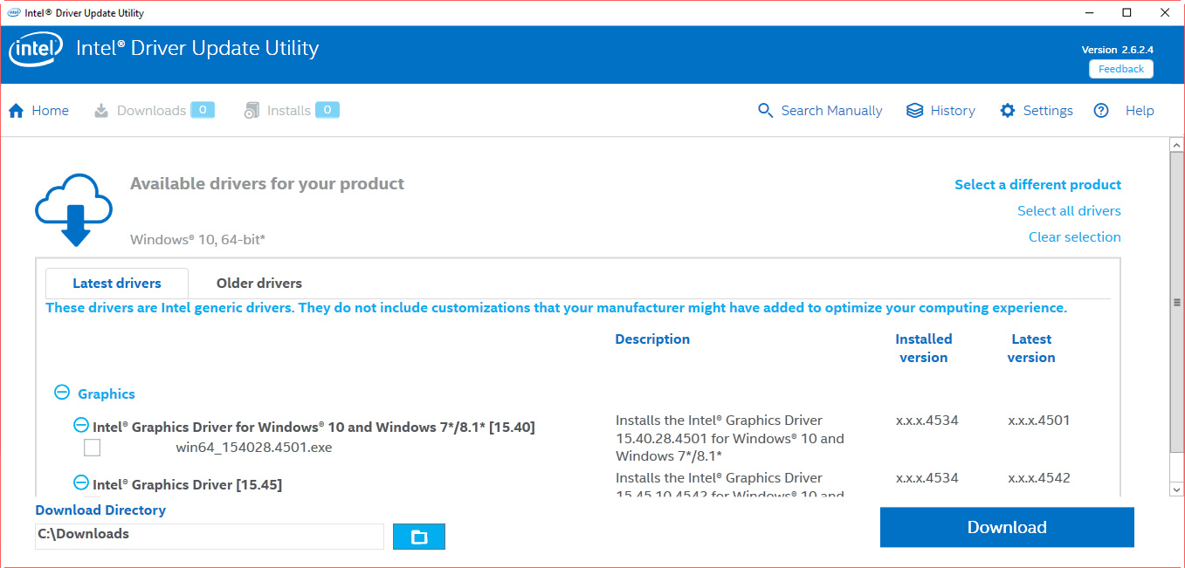Click latest version x.x.x.4501
This screenshot has height=568, width=1185.
coord(1039,421)
